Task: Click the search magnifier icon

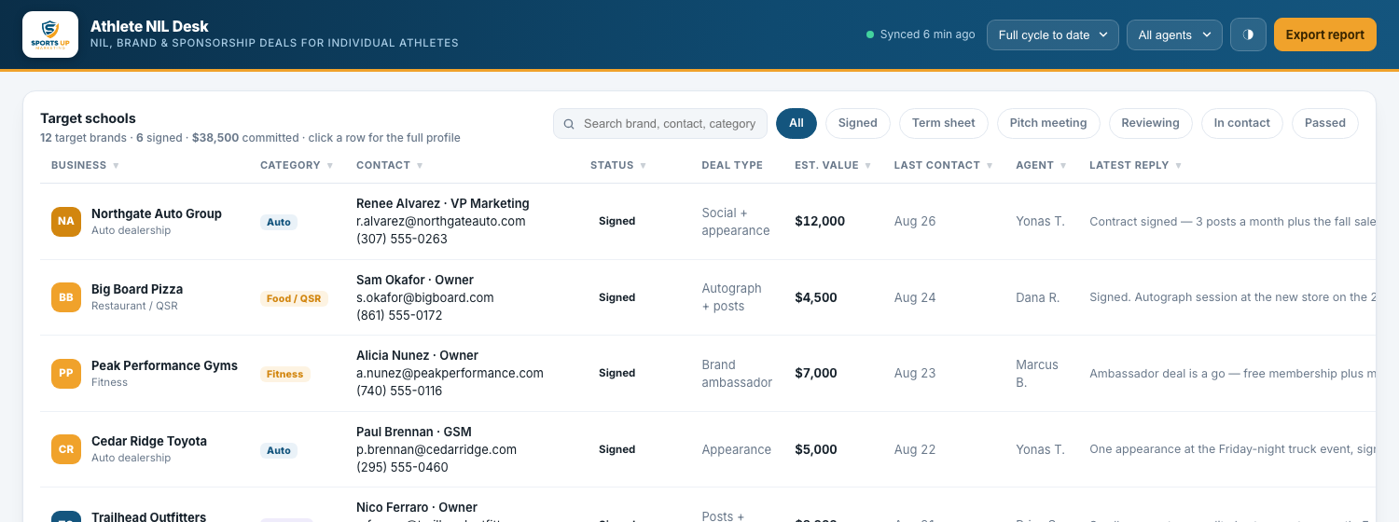Action: click(x=569, y=123)
